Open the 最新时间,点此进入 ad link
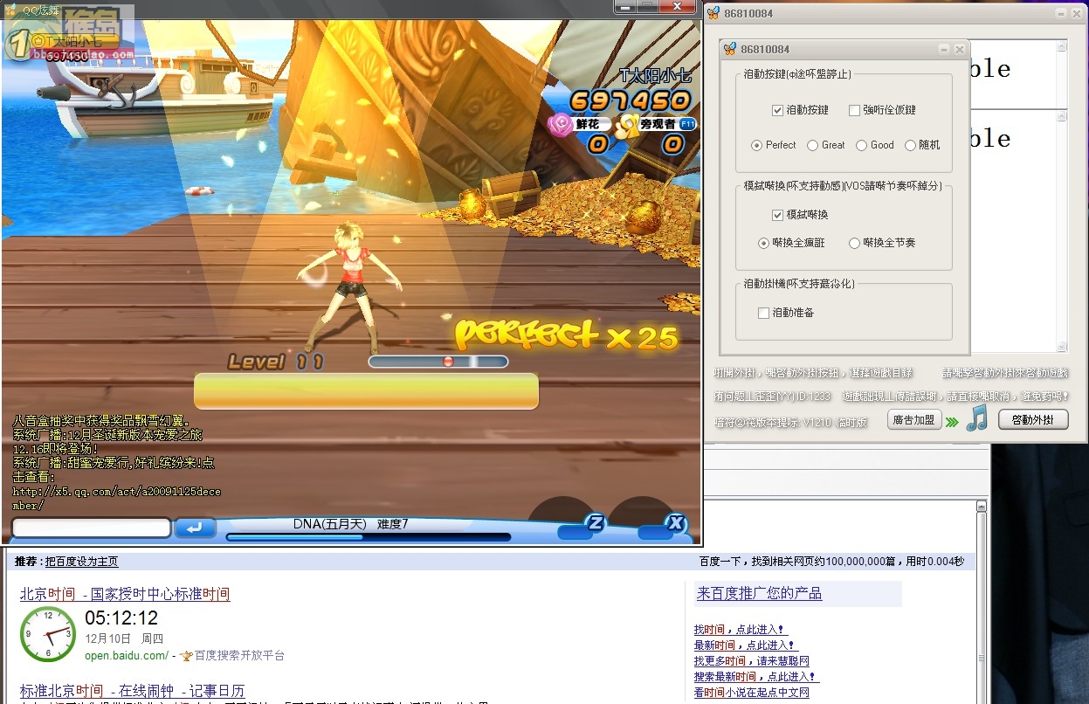Viewport: 1089px width, 704px height. (746, 645)
